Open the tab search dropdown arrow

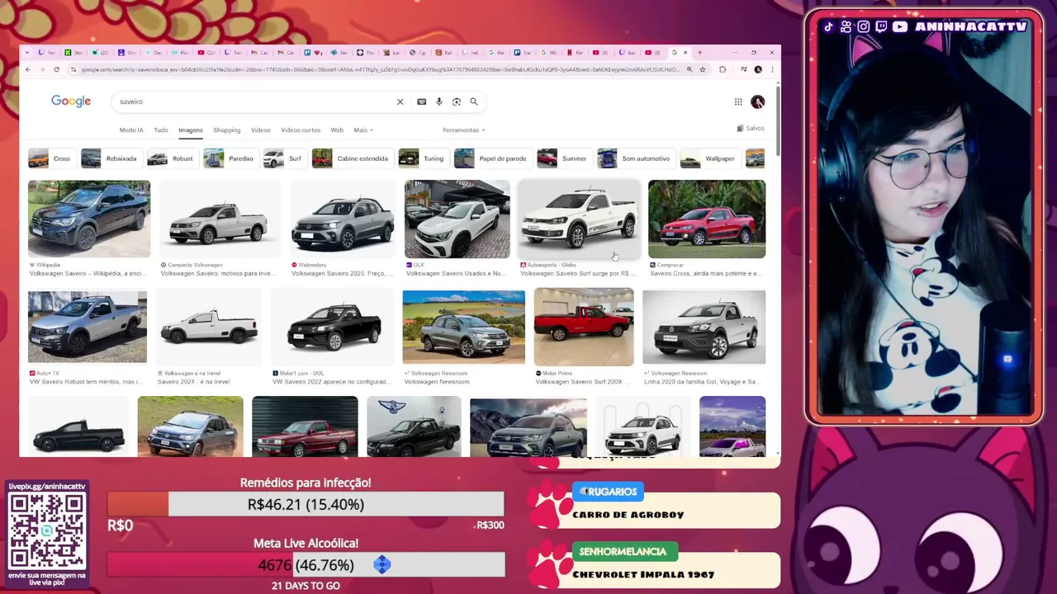pos(28,53)
